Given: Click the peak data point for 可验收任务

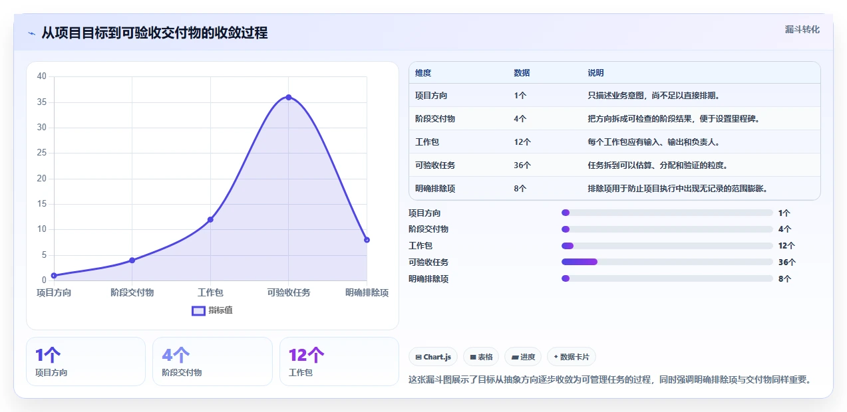Looking at the screenshot, I should (289, 97).
